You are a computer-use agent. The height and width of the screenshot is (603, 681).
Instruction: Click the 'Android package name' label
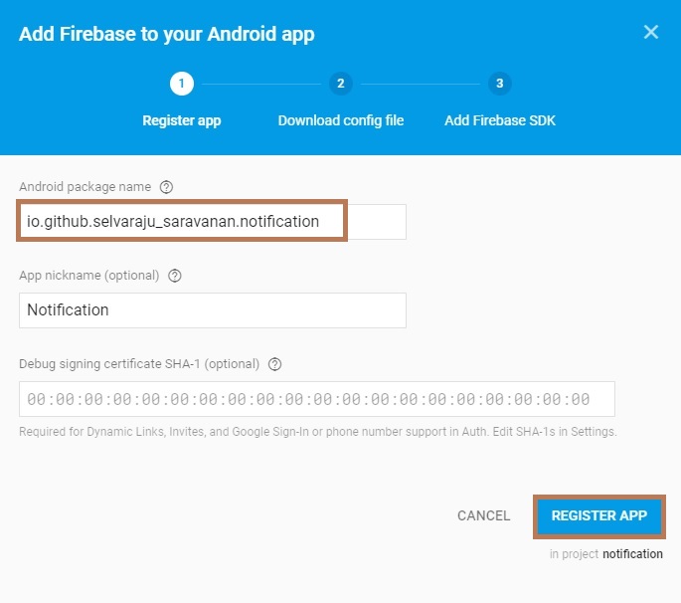(85, 187)
